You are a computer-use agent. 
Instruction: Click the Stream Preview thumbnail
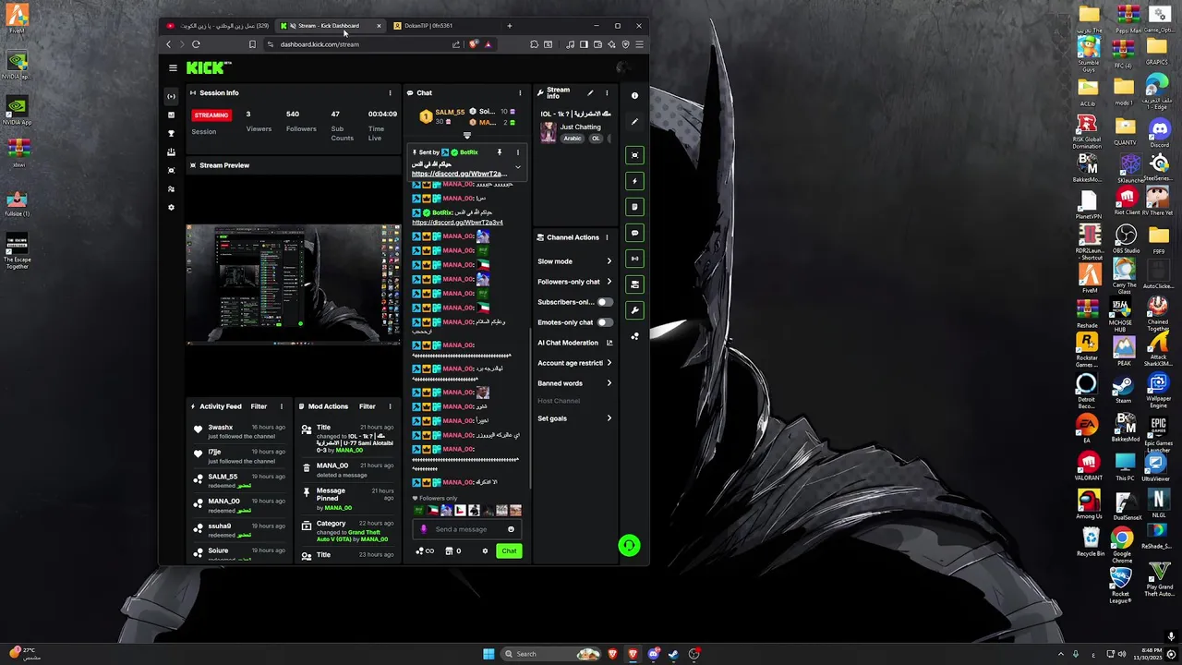(x=294, y=284)
